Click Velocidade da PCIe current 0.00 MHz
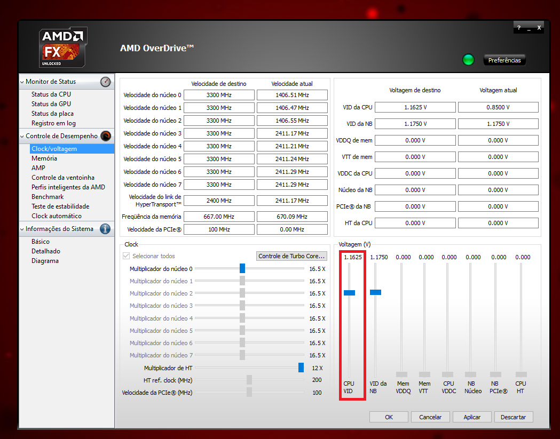 click(x=292, y=229)
